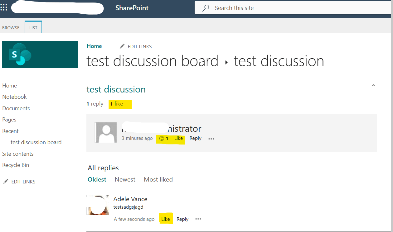
Task: Reply to the administrator's post
Action: (196, 138)
